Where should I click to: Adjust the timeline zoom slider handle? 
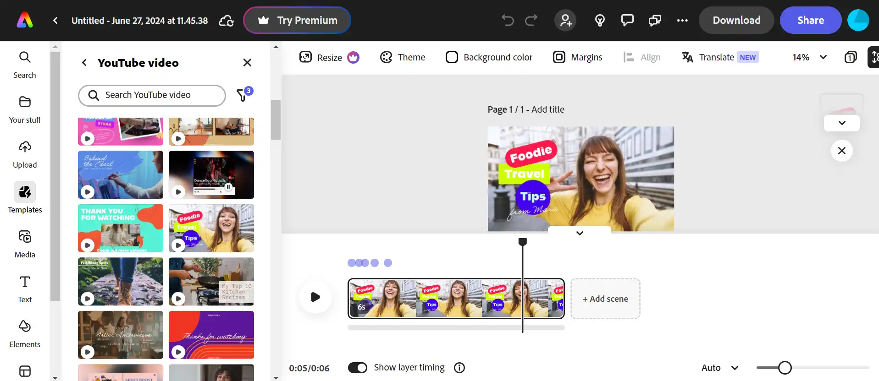click(785, 368)
